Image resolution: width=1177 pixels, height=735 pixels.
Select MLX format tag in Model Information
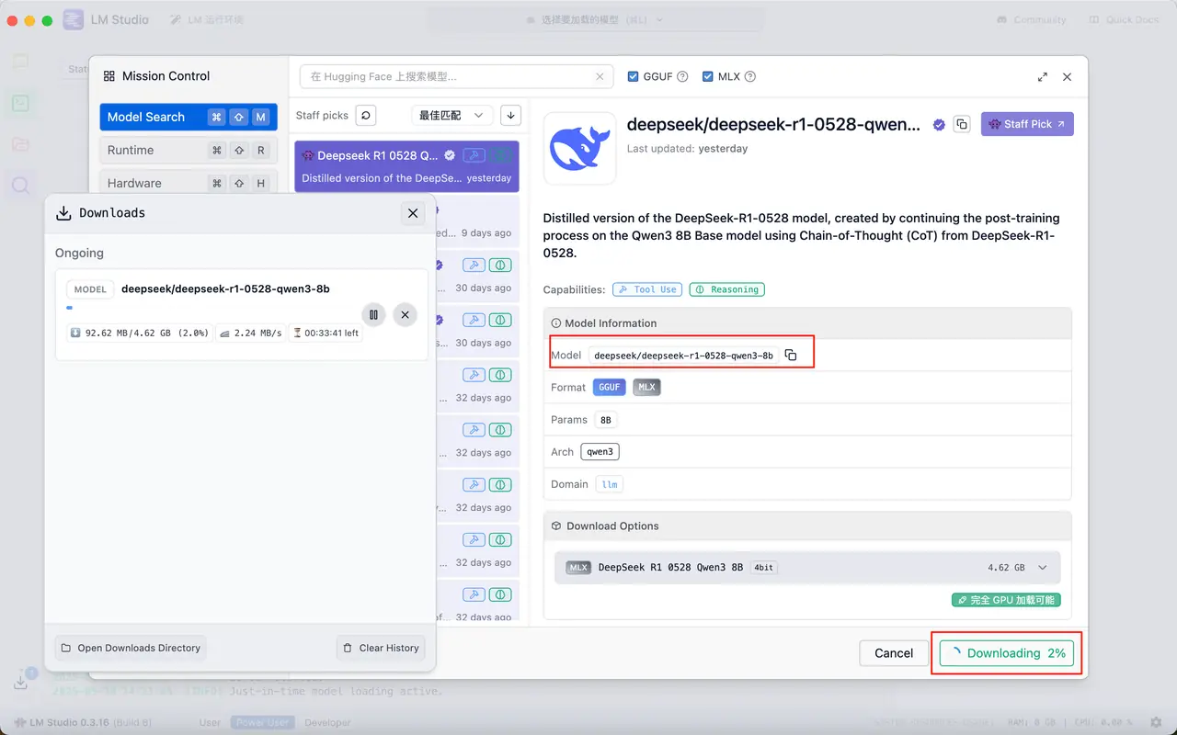[647, 388]
